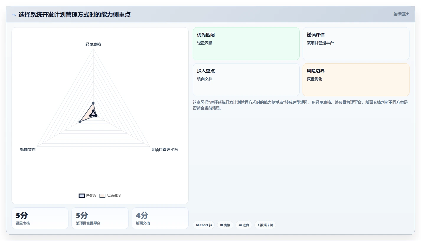The image size is (421, 241).
Task: Open the 优先匹配 card
Action: (x=246, y=44)
